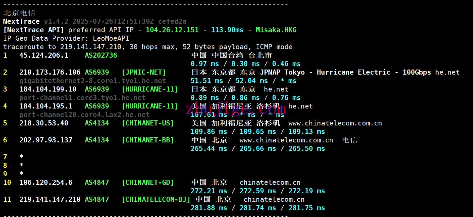473x217 pixels.
Task: Click the [JPNIC-NET] network tag
Action: coord(143,72)
